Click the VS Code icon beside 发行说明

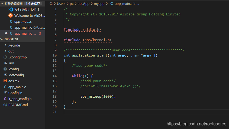pos(11,10)
